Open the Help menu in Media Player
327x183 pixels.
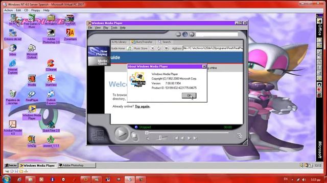(x=123, y=27)
